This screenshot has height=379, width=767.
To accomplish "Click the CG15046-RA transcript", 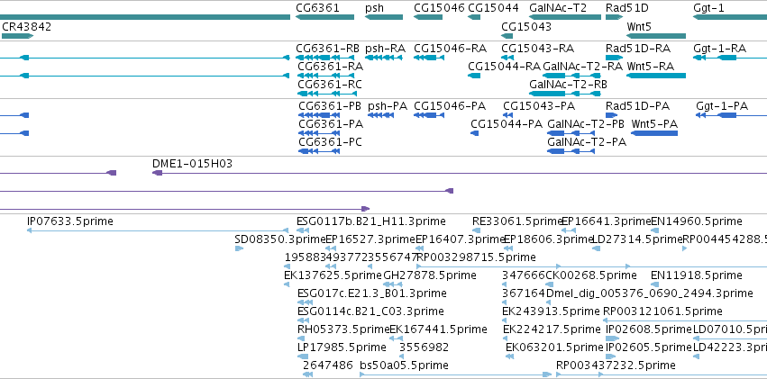I will click(428, 58).
